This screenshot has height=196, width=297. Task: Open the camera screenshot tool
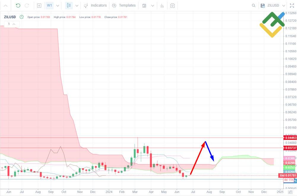pos(173,5)
